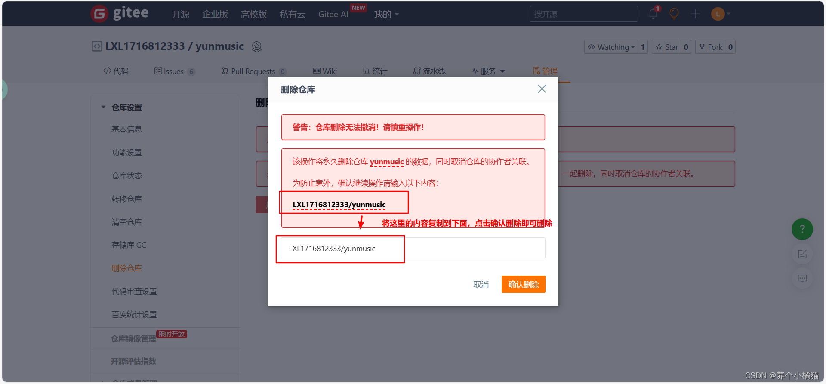
Task: Select 转移仓库 in the sidebar
Action: pos(126,199)
